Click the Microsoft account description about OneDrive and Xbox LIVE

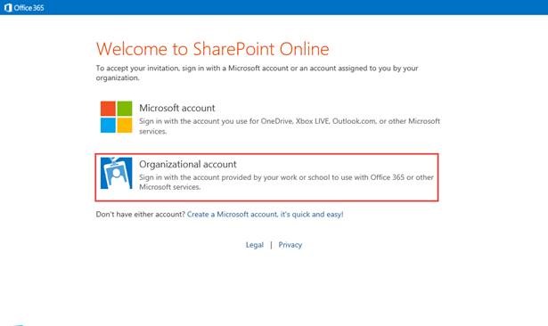point(290,126)
